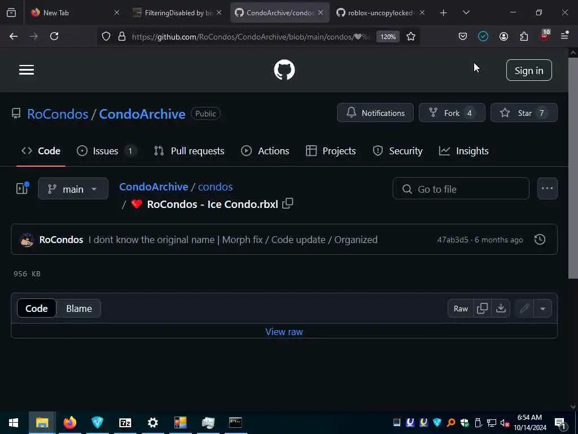Open the CondoArchive repository title link

coord(142,114)
